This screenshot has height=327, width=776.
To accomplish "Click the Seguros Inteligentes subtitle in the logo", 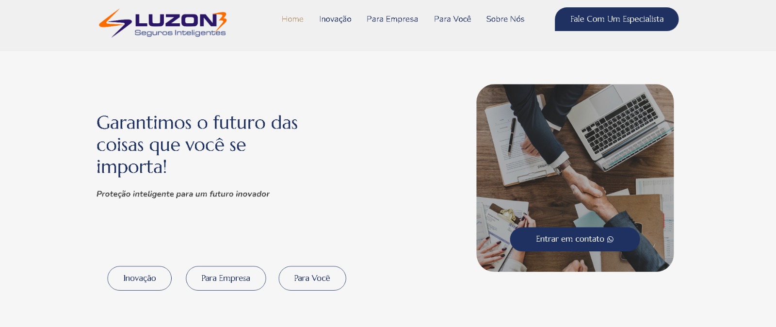I will (180, 33).
